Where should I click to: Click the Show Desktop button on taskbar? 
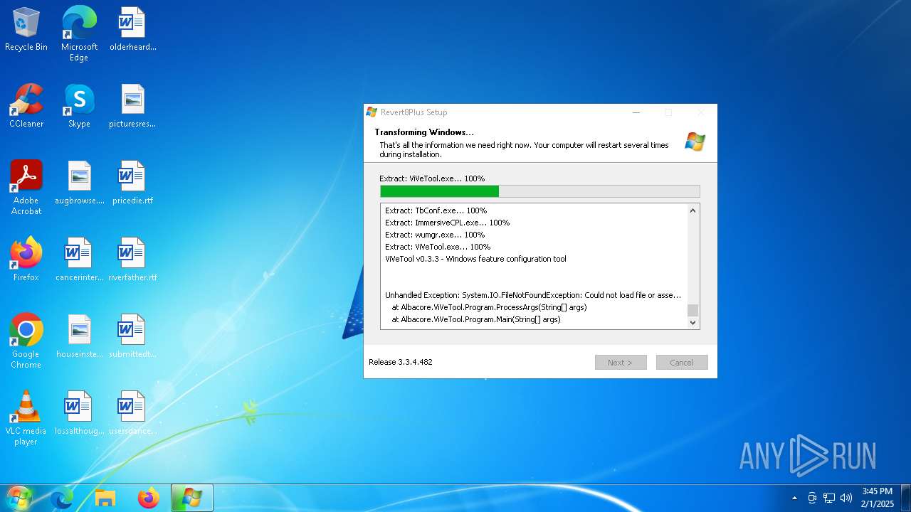pos(905,498)
